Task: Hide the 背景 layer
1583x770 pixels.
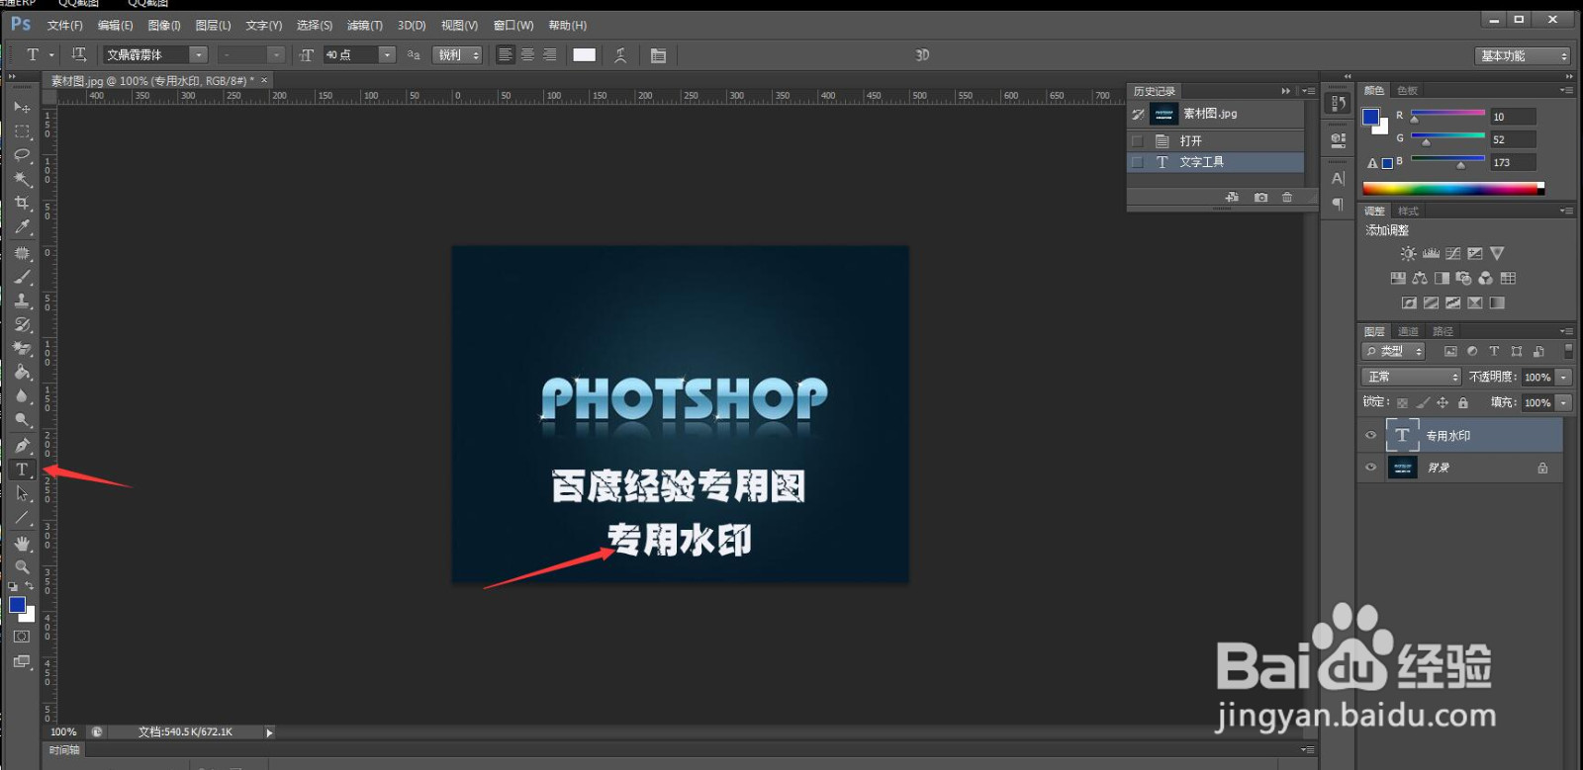Action: (x=1370, y=468)
